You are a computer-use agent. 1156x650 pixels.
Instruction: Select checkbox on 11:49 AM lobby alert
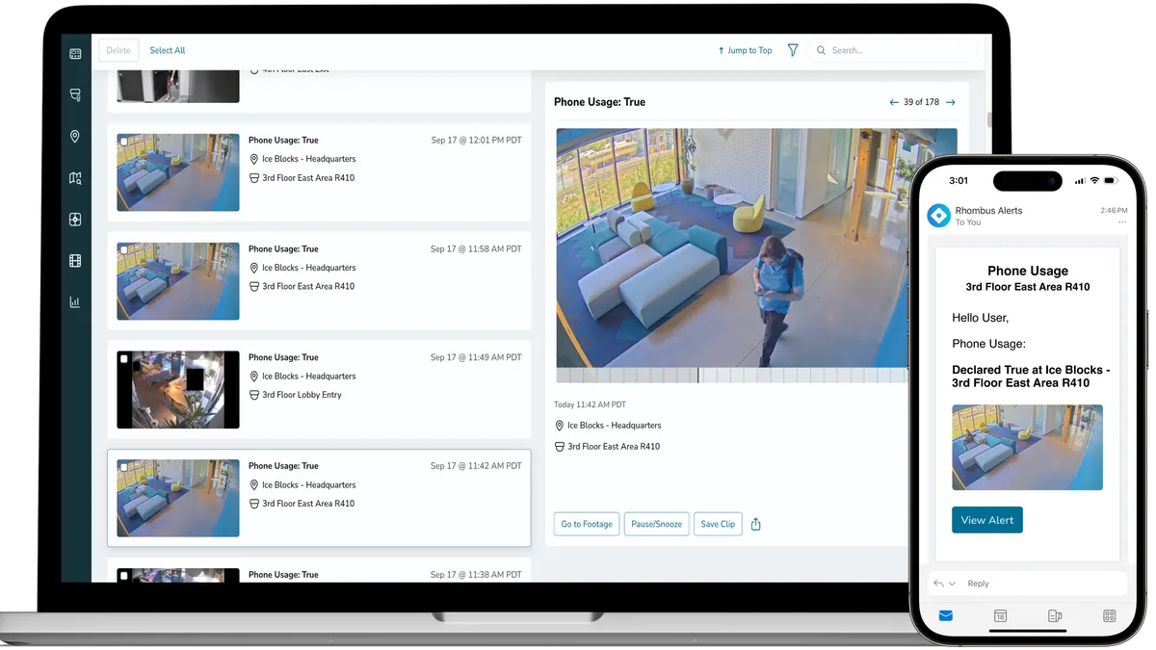pos(123,358)
